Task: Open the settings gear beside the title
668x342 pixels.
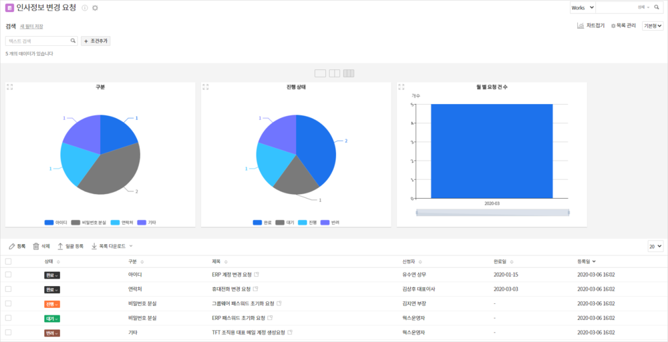Action: [95, 8]
